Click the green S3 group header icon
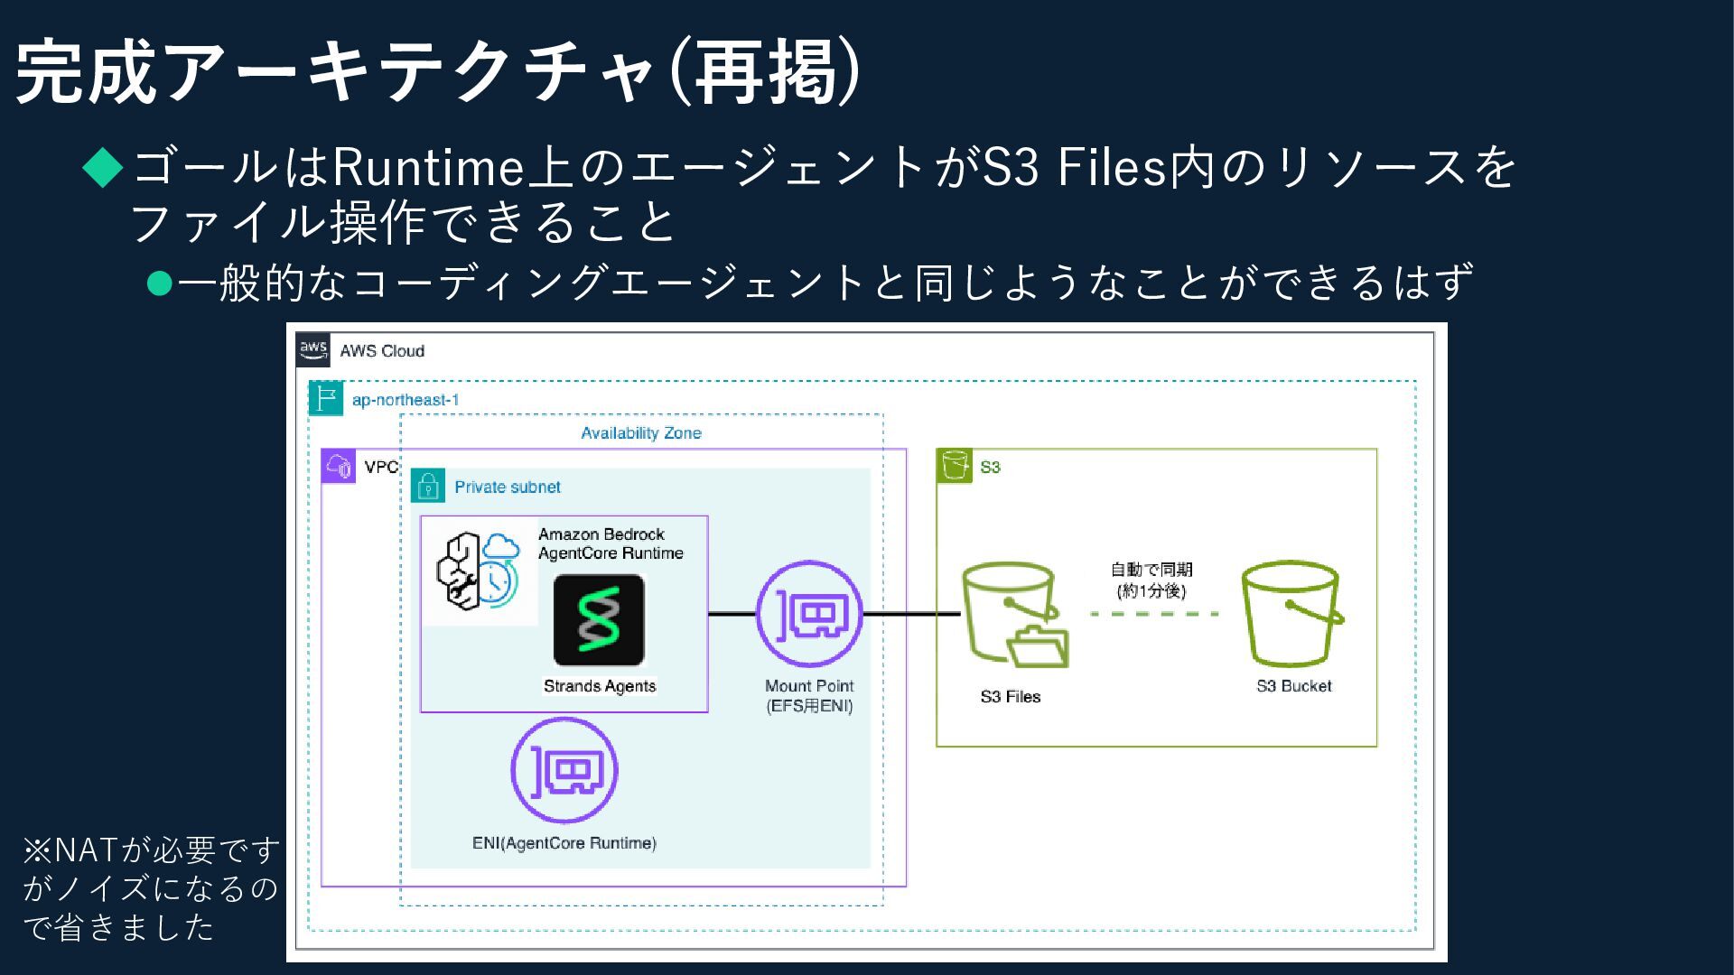The image size is (1734, 975). [955, 466]
